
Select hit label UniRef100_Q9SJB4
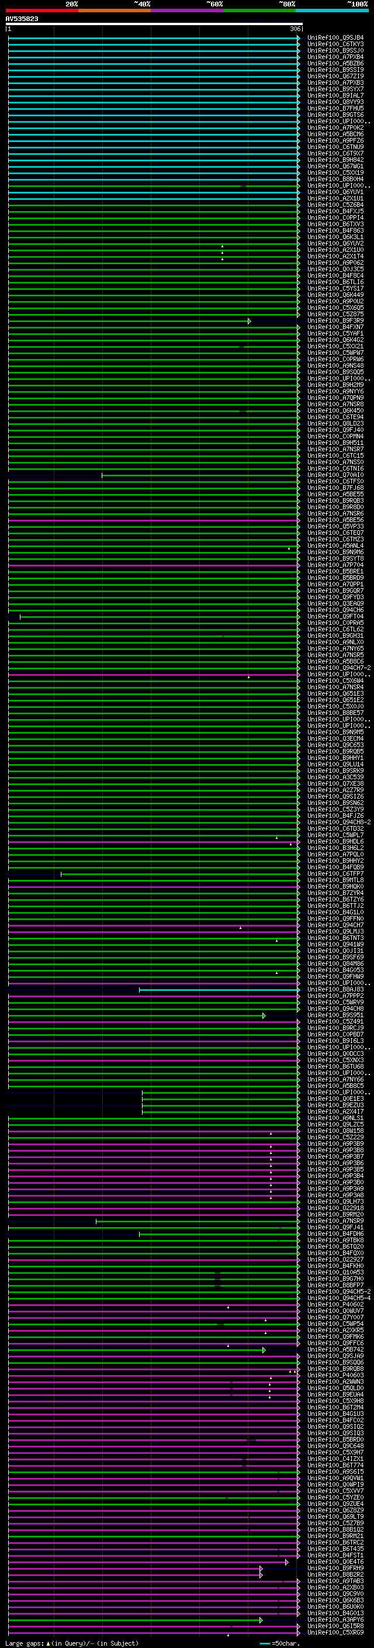[x=335, y=38]
